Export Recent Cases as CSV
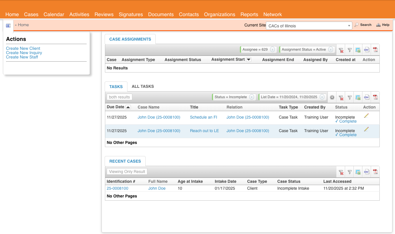 click(x=366, y=172)
